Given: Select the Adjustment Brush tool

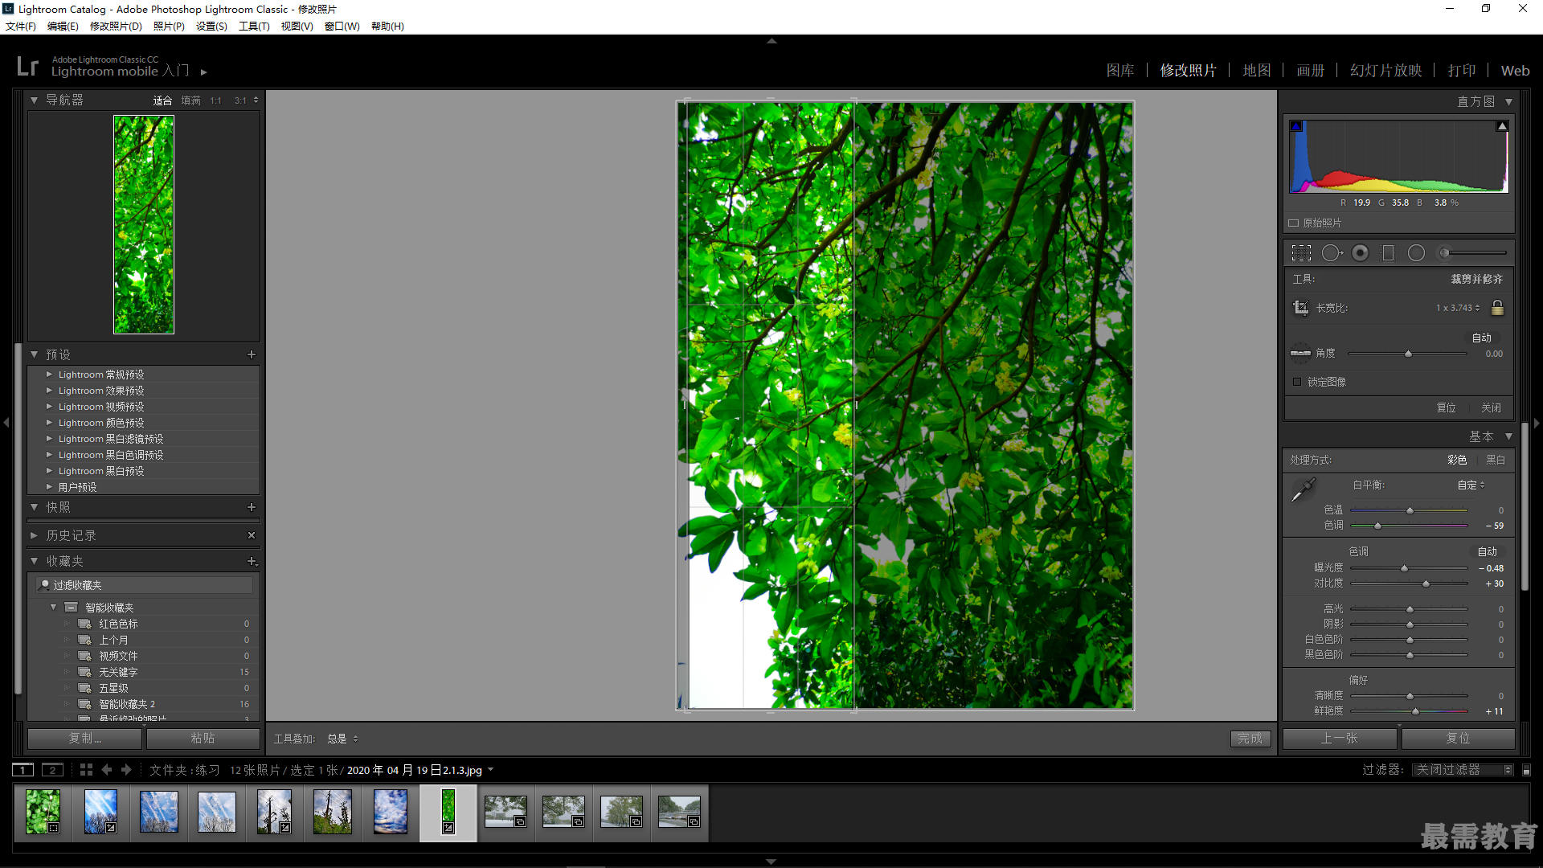Looking at the screenshot, I should click(1472, 253).
